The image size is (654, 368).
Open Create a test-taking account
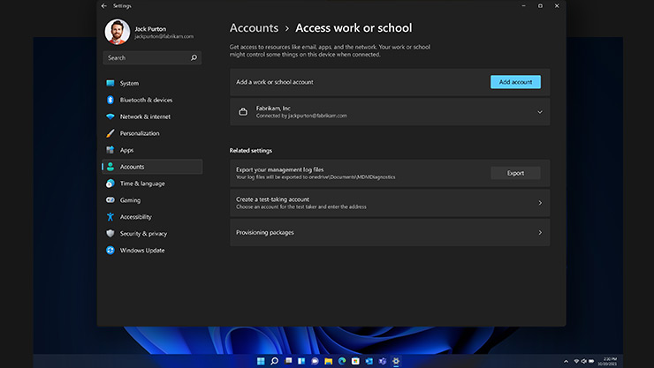tap(389, 203)
